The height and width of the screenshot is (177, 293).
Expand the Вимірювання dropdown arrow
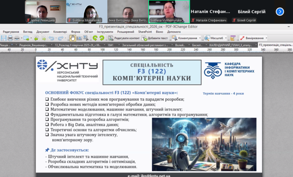pos(266,38)
